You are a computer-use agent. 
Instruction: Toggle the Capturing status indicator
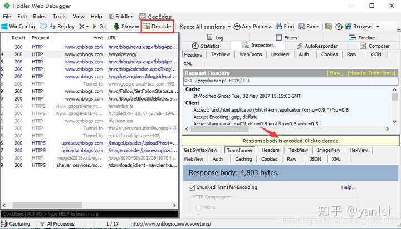click(x=16, y=224)
